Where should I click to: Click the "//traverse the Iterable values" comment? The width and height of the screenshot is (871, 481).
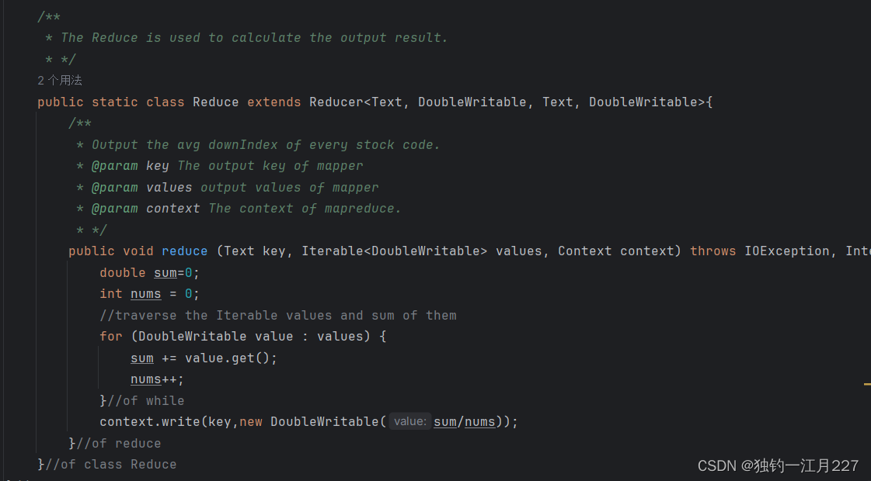(278, 316)
